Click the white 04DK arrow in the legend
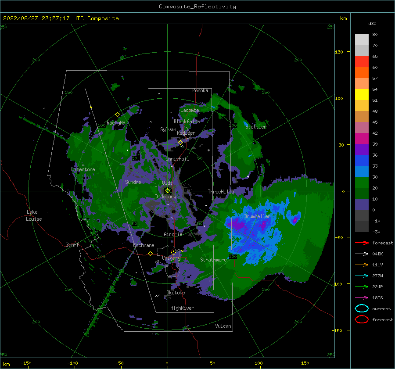The height and width of the screenshot is (369, 395). coord(362,254)
